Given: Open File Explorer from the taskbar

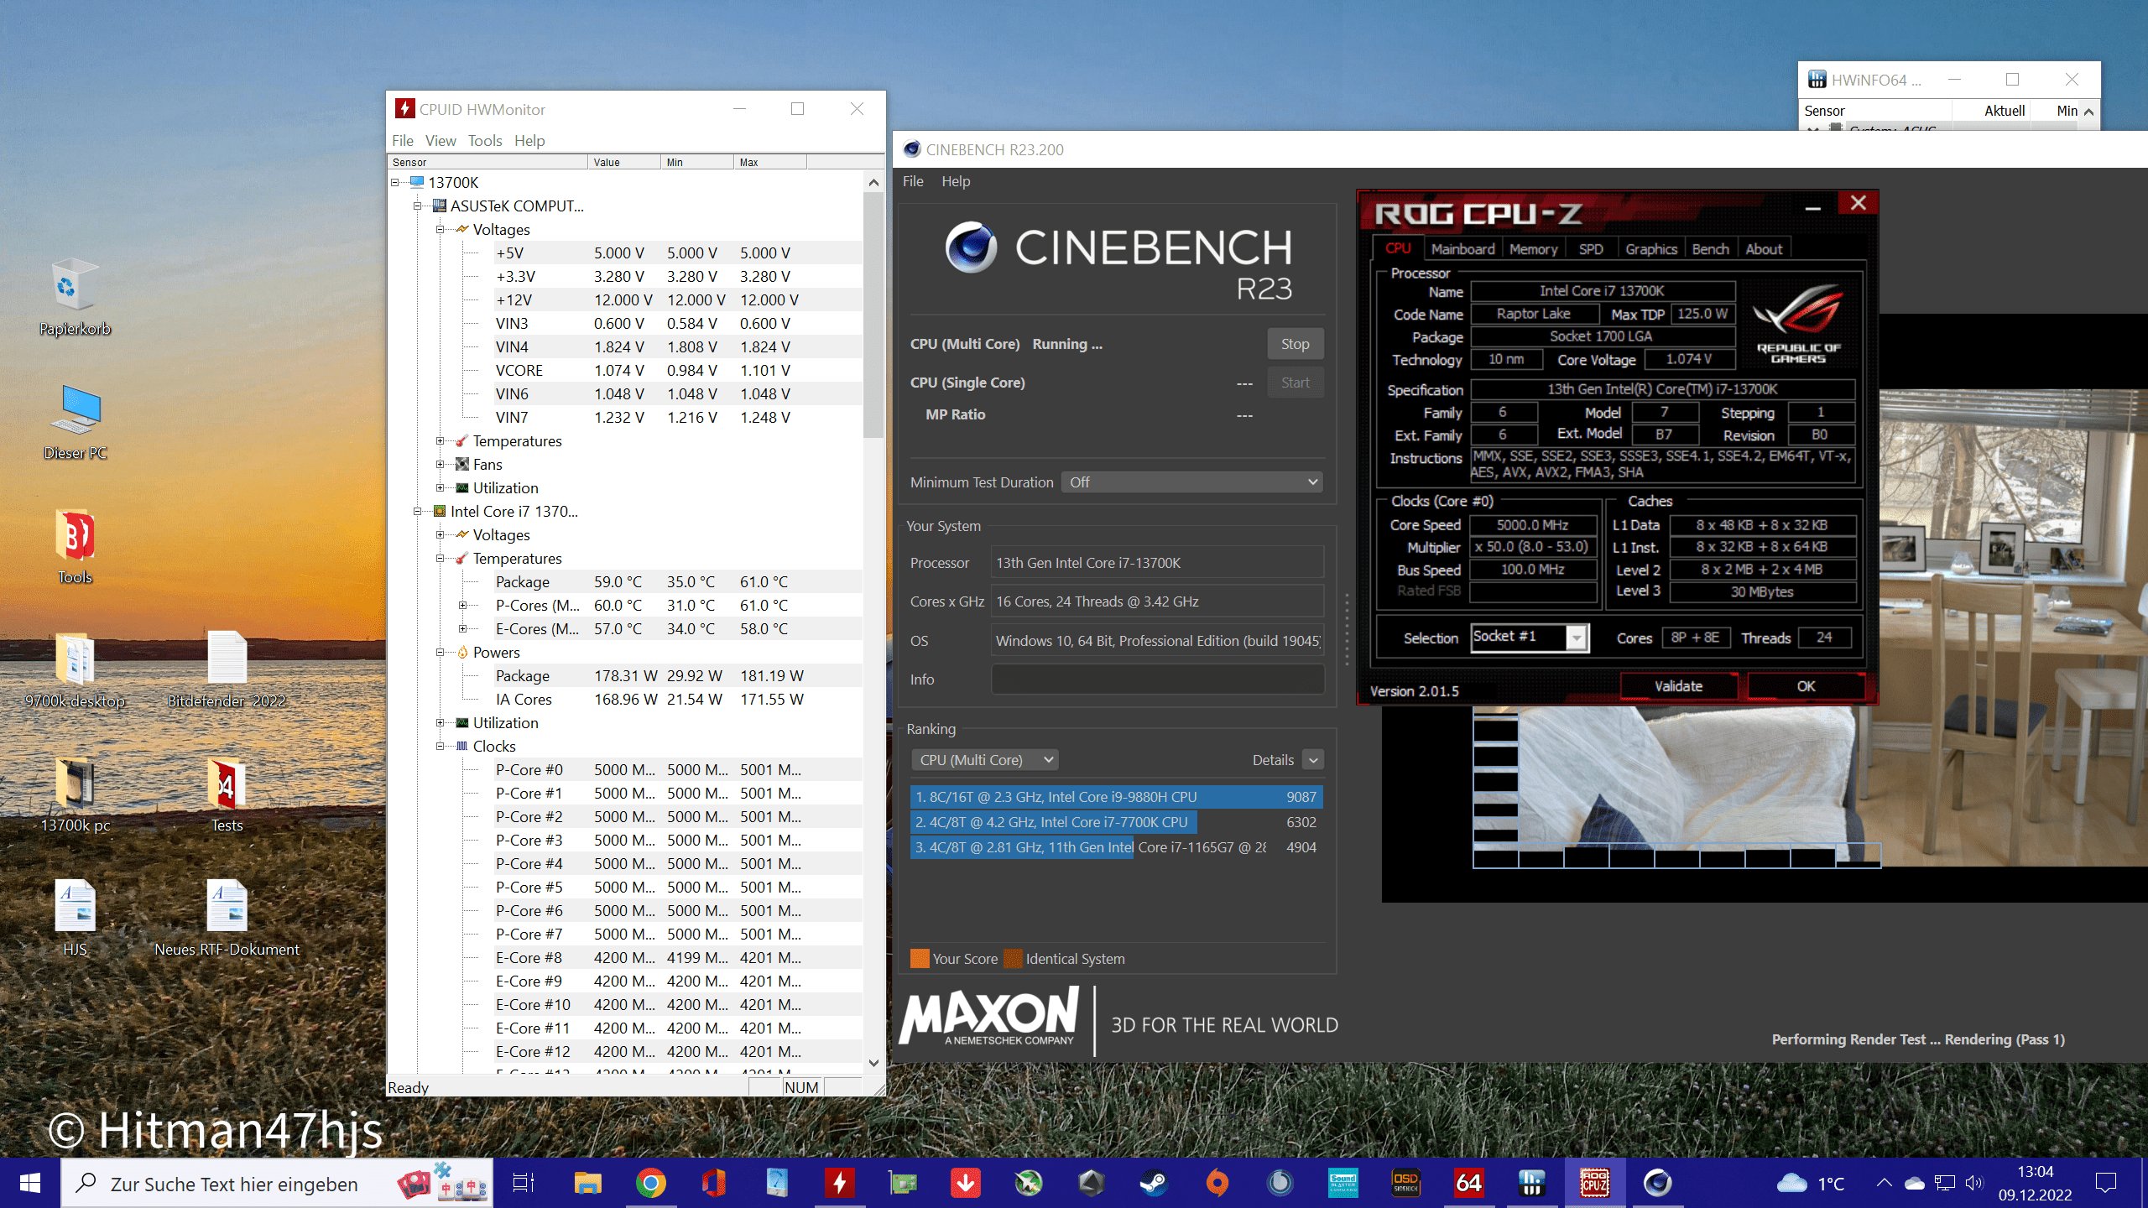Looking at the screenshot, I should 587,1183.
